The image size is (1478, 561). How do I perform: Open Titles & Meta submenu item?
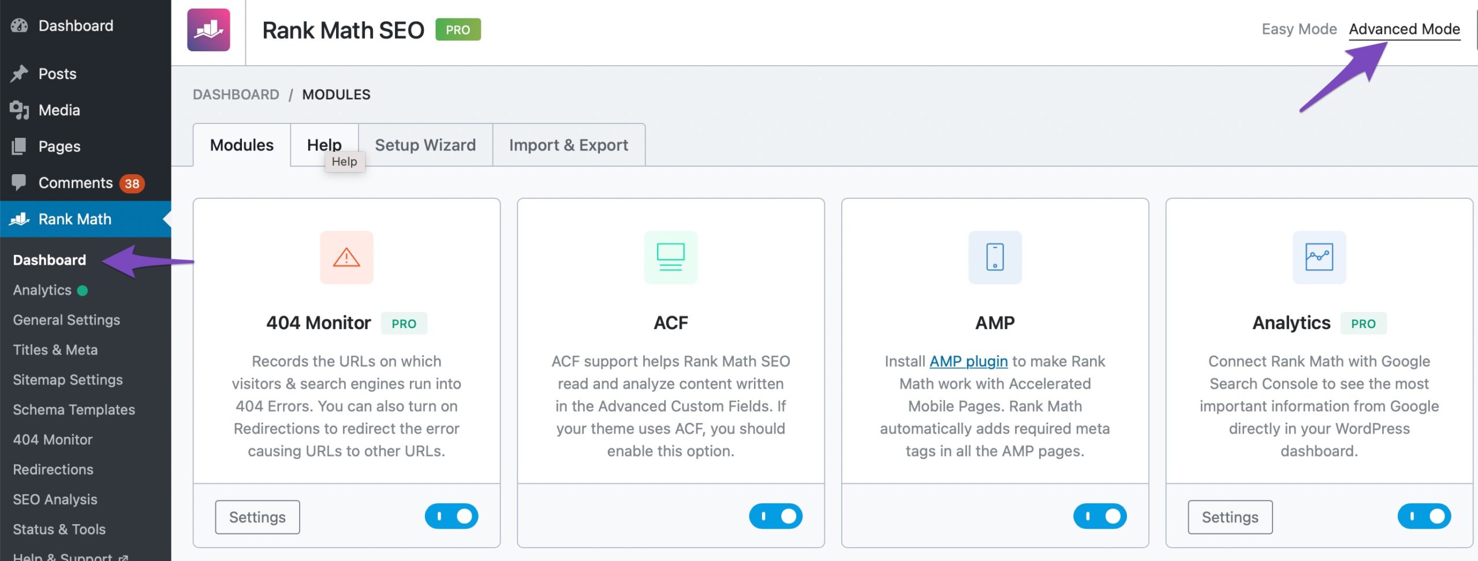tap(55, 350)
